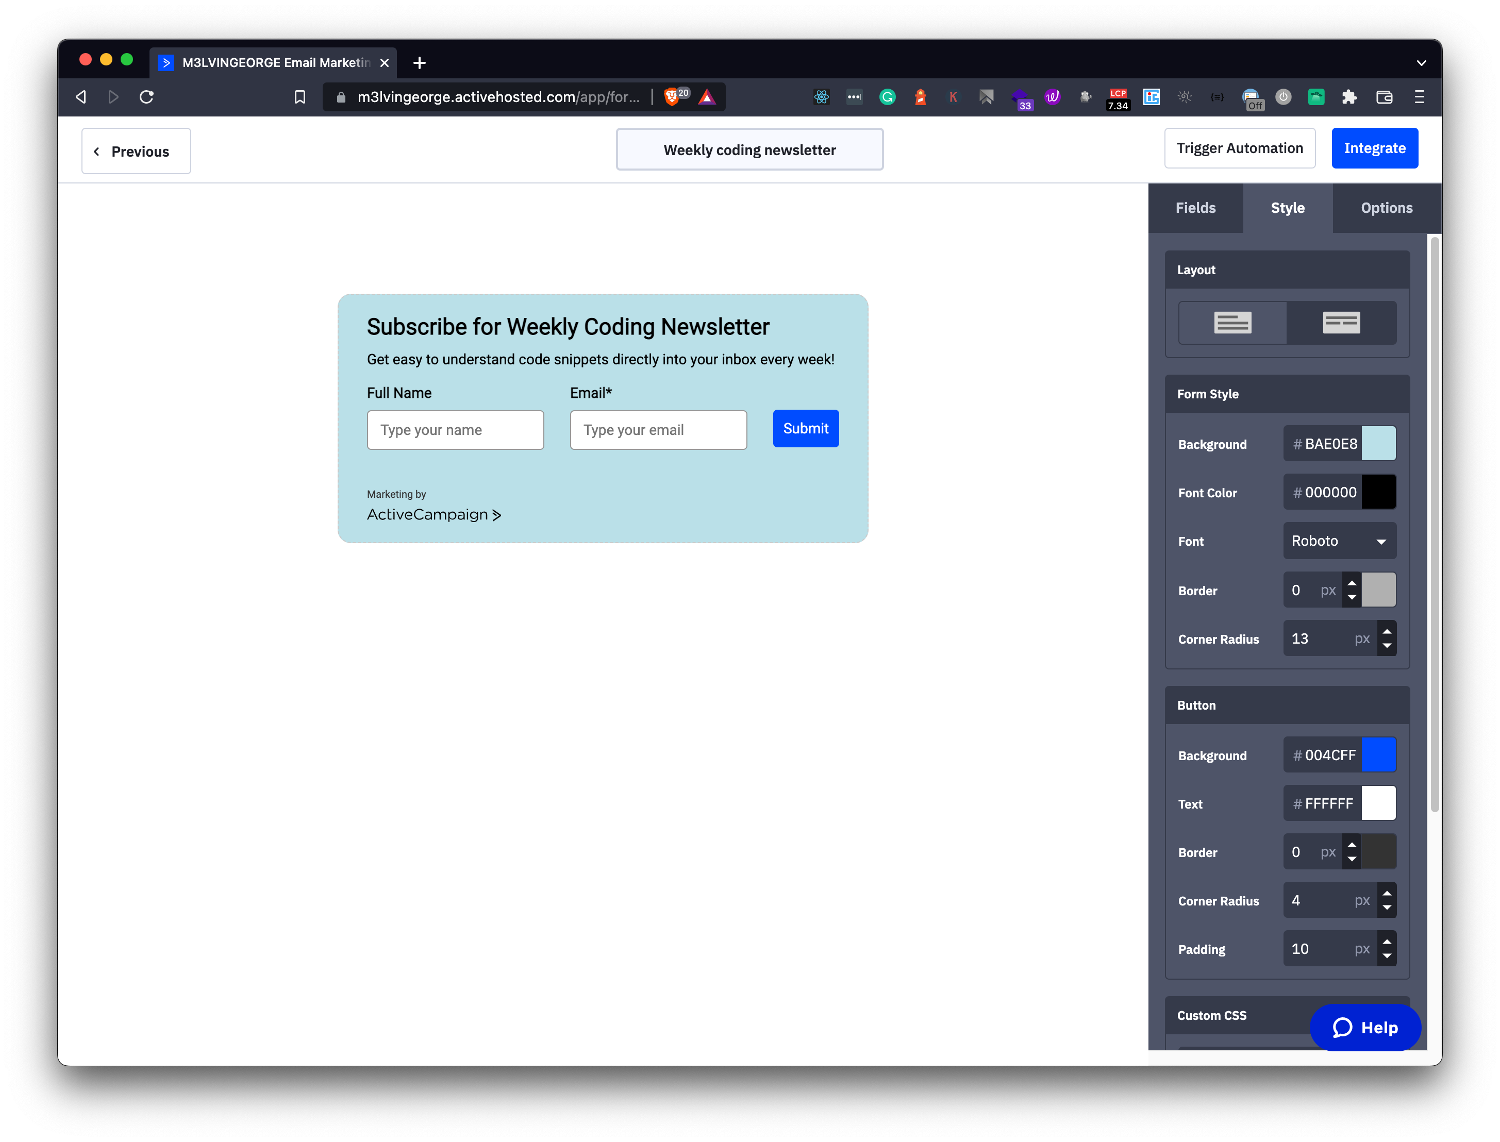This screenshot has height=1142, width=1500.
Task: Open the extensions puzzle icon
Action: coord(1349,97)
